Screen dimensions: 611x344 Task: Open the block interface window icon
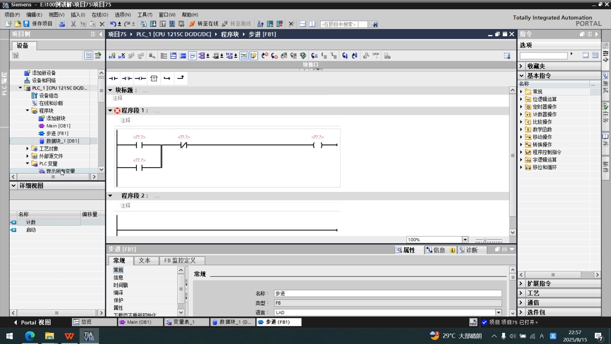point(507,56)
